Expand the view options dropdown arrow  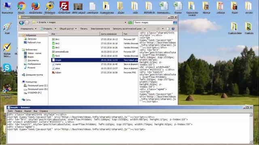point(163,29)
